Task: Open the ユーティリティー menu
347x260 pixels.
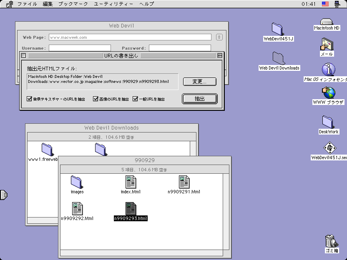Action: coord(113,4)
